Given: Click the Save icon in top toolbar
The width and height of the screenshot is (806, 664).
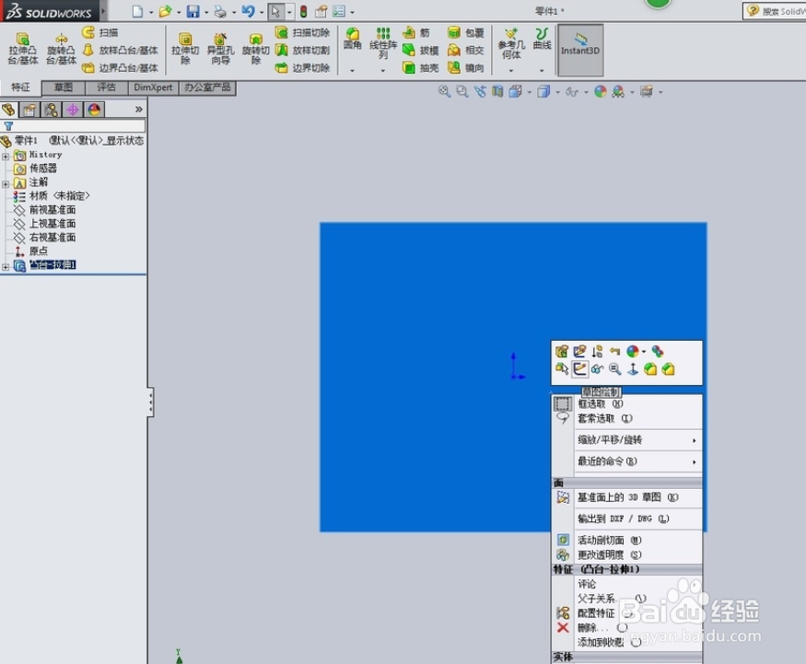Looking at the screenshot, I should (x=193, y=11).
